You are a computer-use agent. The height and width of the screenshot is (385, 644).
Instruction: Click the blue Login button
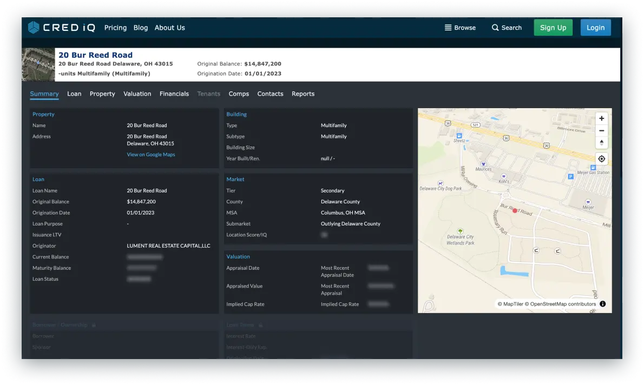coord(595,28)
